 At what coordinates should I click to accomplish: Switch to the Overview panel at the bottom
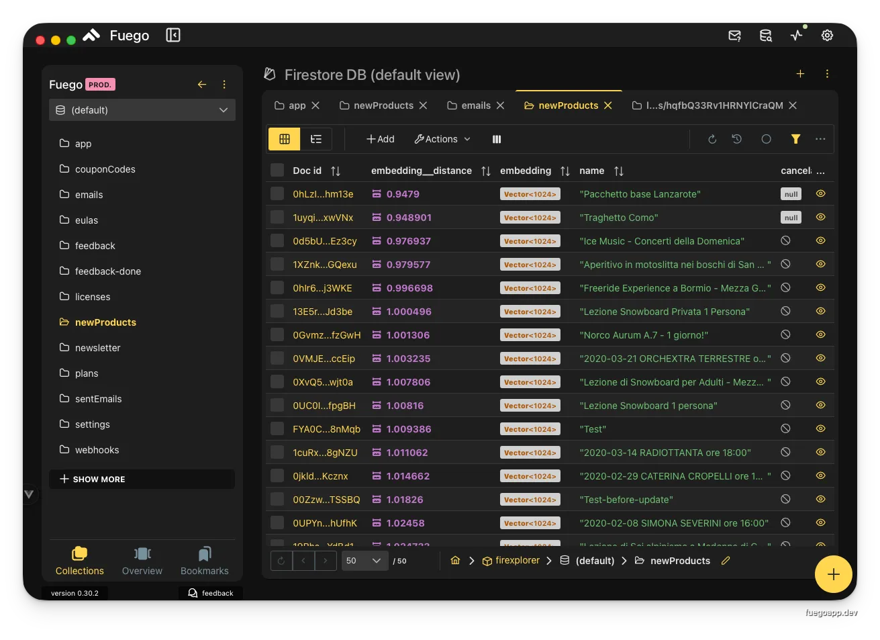tap(142, 559)
